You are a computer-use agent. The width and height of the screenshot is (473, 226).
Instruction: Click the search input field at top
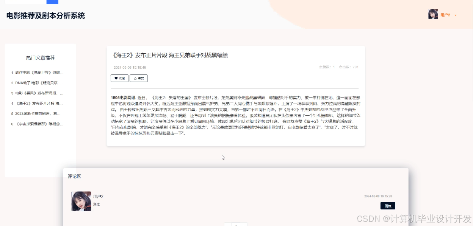(26, 2)
